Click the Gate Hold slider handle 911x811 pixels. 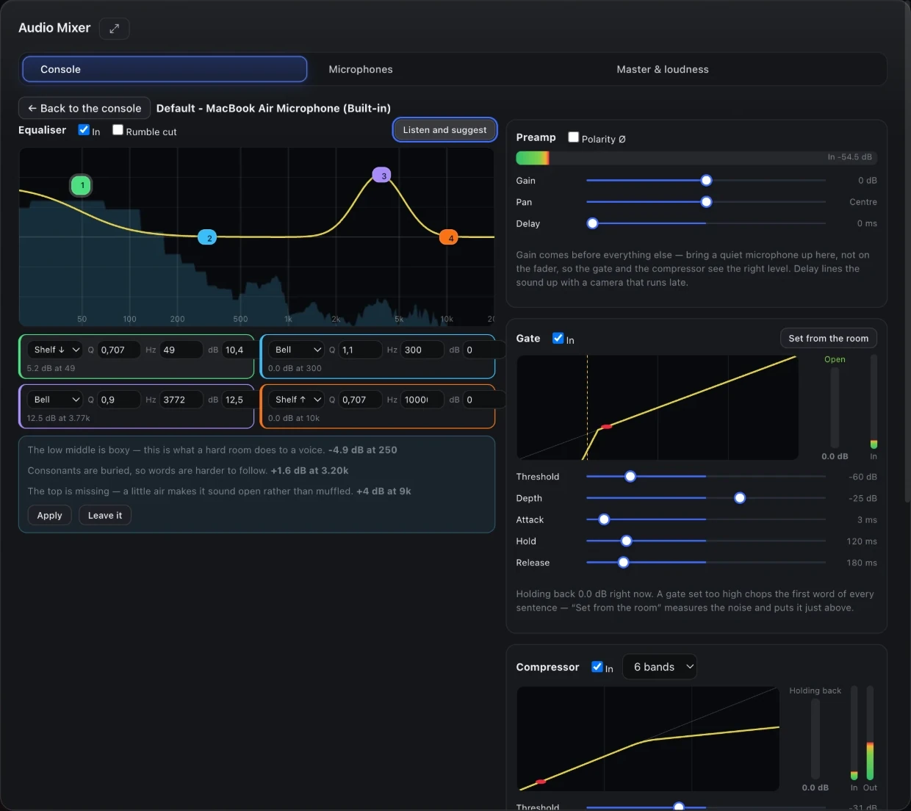[x=626, y=541]
